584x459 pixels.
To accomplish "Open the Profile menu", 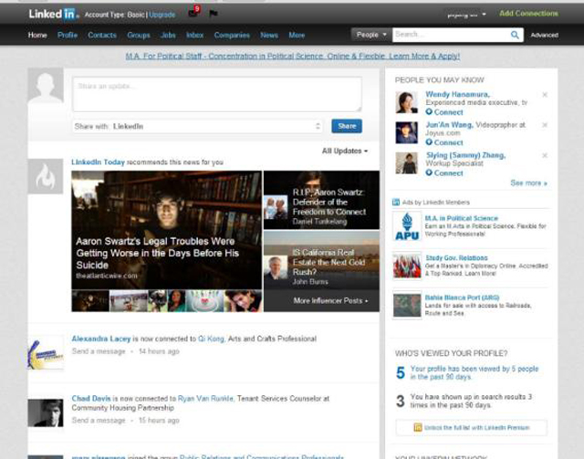I will (68, 35).
